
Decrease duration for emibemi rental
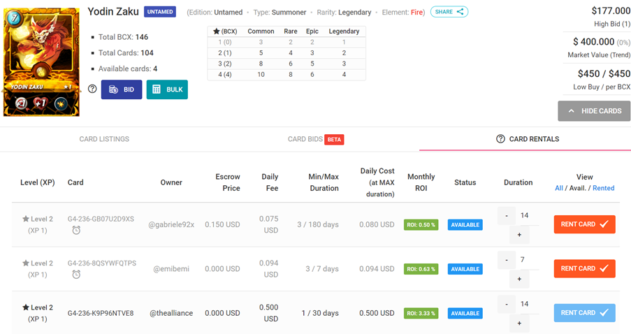click(507, 260)
